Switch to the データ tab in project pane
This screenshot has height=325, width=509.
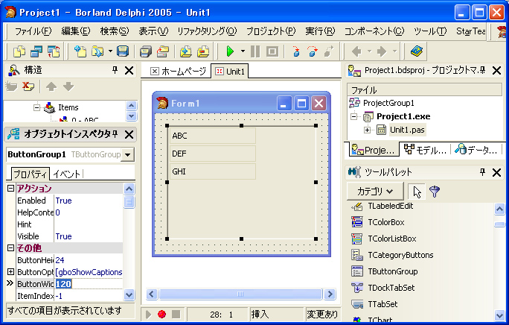[476, 150]
